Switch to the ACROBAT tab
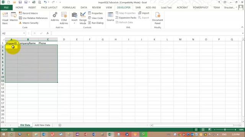Image resolution: width=245 pixels, height=137 pixels. pyautogui.click(x=182, y=8)
